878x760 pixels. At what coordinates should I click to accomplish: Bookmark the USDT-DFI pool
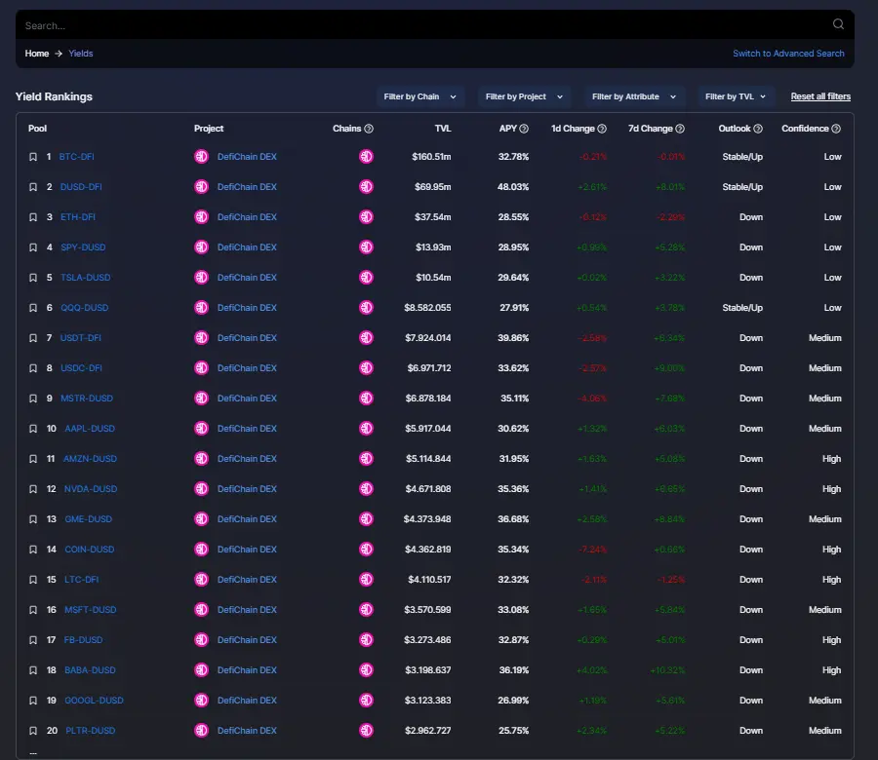pyautogui.click(x=33, y=338)
